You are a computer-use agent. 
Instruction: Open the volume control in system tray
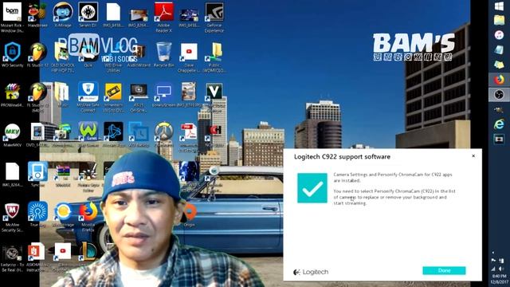click(501, 269)
